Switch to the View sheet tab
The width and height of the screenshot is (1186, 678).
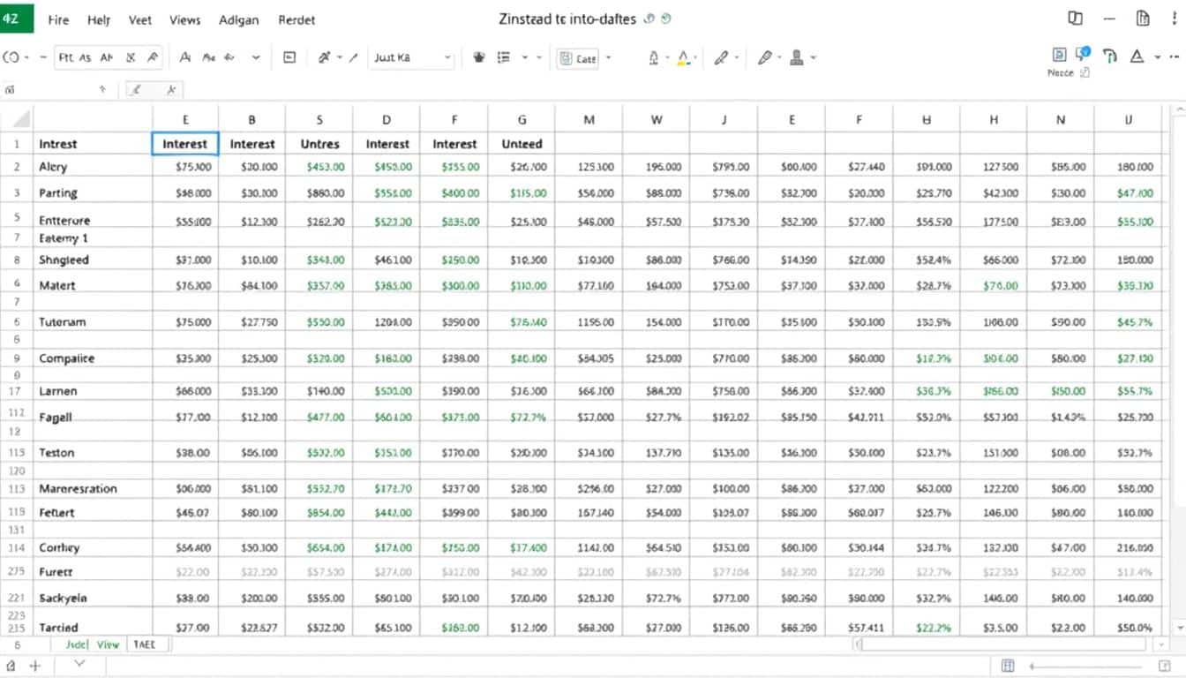108,644
